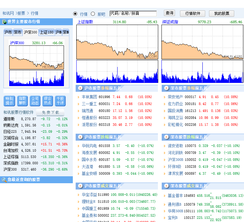
Task: Open stock 派思股份
Action: [x=89, y=125]
